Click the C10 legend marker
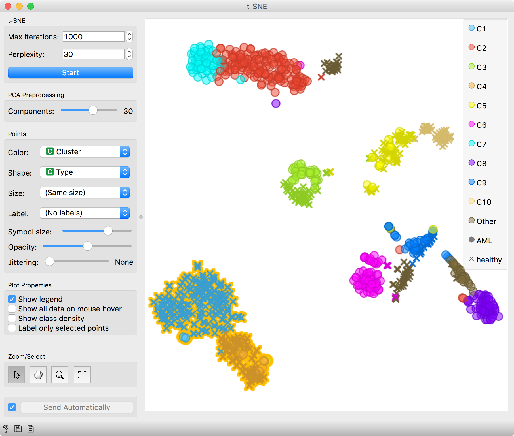Viewport: 514px width, 436px height. tap(471, 201)
